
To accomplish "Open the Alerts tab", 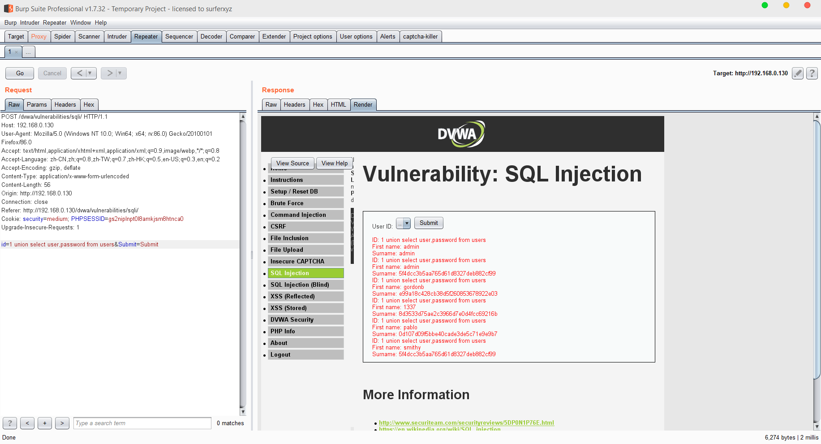I will [388, 36].
